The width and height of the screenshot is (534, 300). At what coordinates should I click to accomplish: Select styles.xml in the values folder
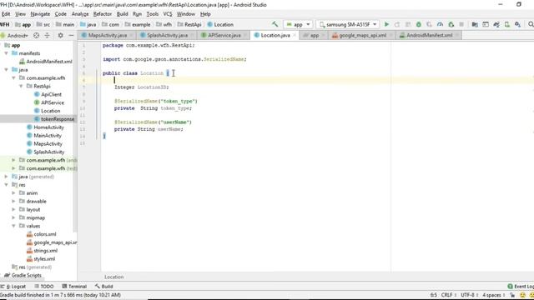(44, 259)
